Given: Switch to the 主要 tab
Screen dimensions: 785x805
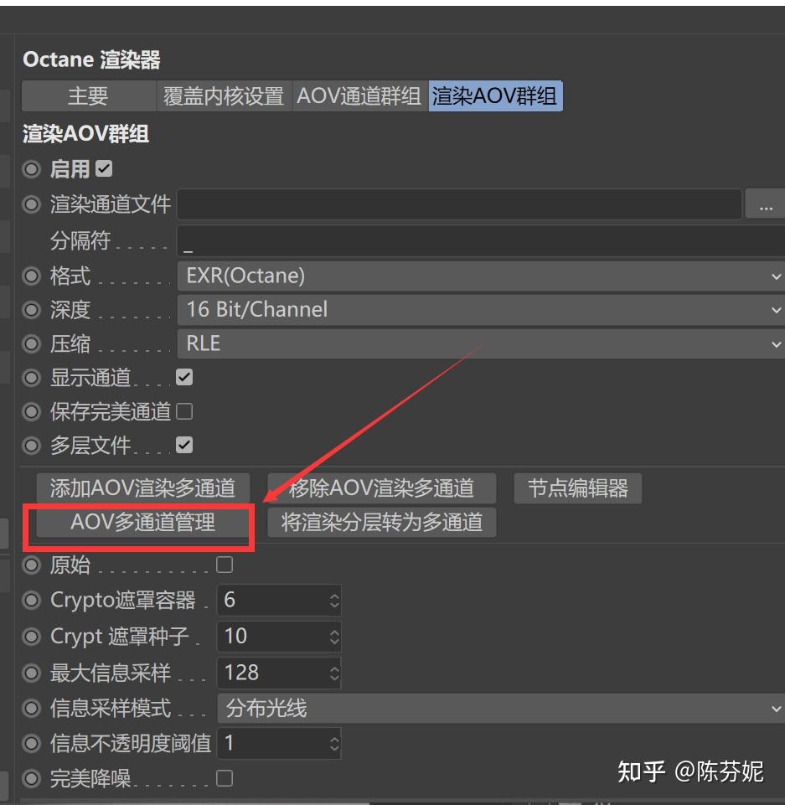Looking at the screenshot, I should tap(87, 95).
